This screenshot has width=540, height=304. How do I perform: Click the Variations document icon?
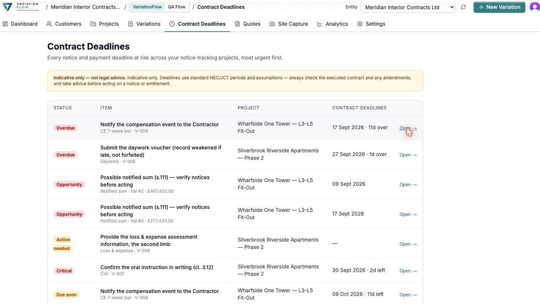coord(130,24)
